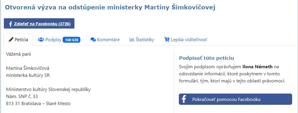This screenshot has height=113, width=298.
Task: Click the shopping cart icon for Lepšia viditeľnosť
Action: (167, 39)
